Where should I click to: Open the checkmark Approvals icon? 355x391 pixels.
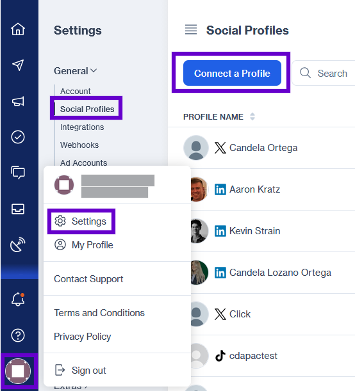tap(18, 137)
